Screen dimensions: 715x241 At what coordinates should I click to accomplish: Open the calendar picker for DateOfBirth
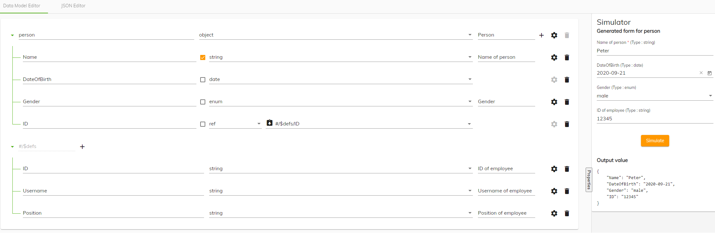coord(709,73)
